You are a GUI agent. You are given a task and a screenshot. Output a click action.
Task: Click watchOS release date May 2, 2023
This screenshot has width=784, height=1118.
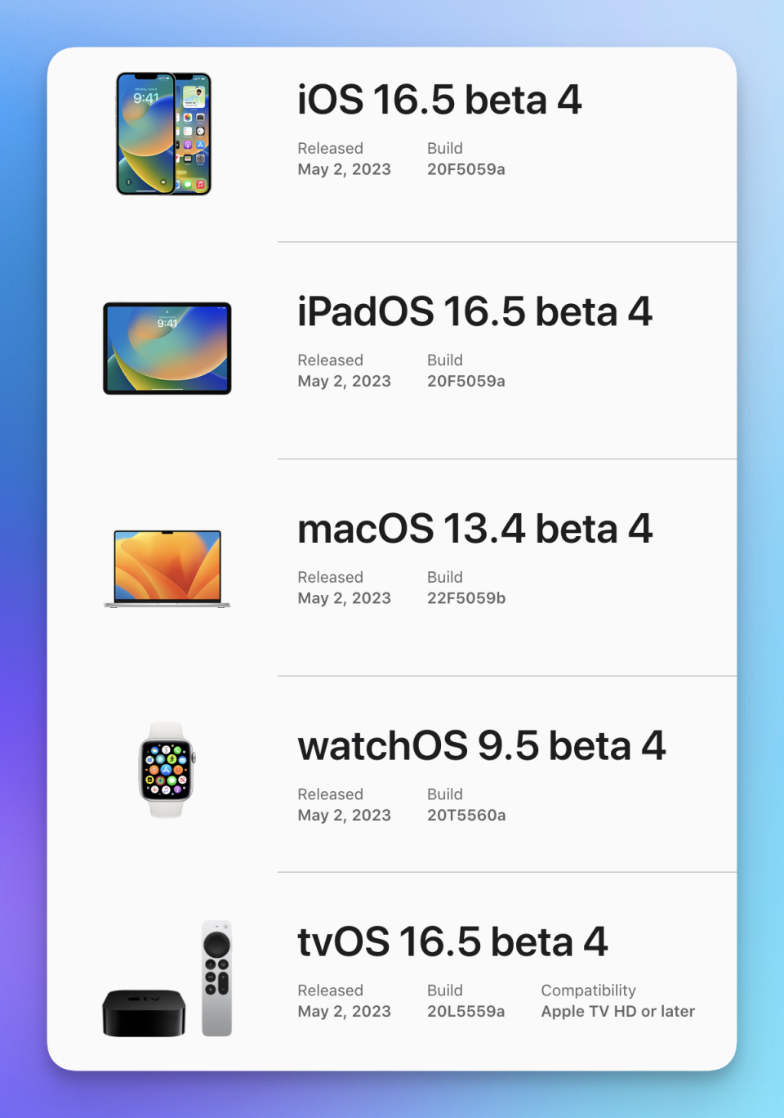[344, 815]
